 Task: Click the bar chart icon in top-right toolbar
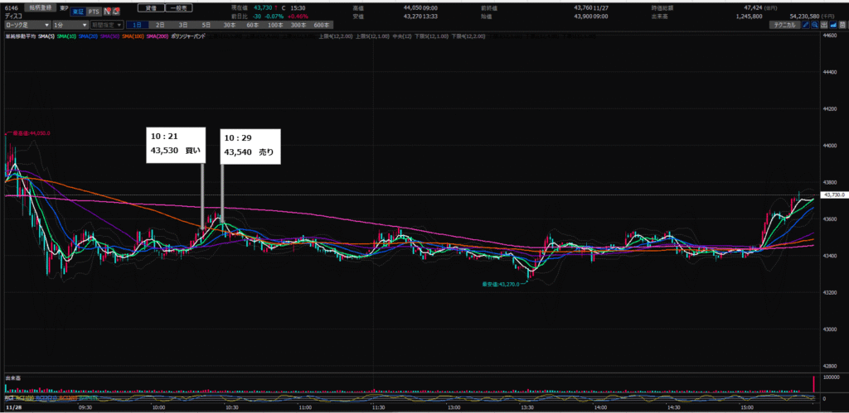point(826,26)
